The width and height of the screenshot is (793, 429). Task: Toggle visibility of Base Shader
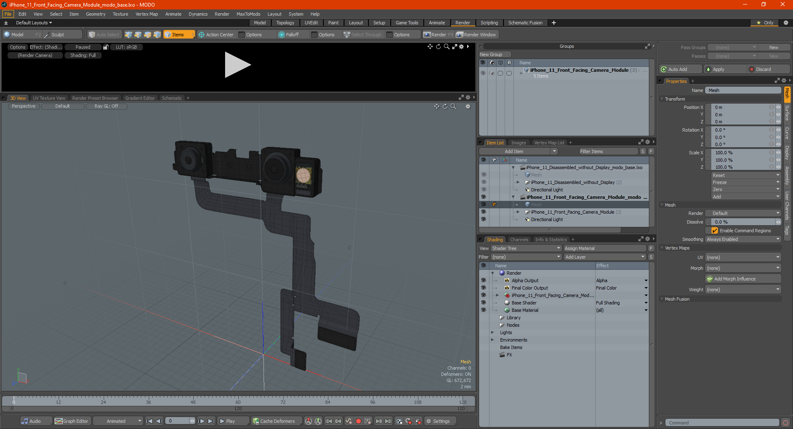click(483, 303)
